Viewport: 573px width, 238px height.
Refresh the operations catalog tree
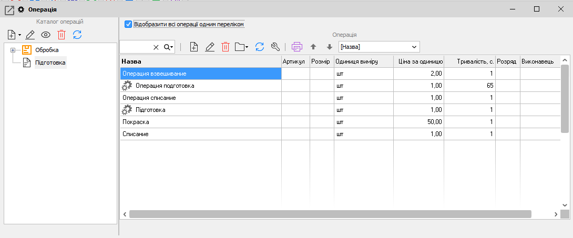pyautogui.click(x=77, y=35)
